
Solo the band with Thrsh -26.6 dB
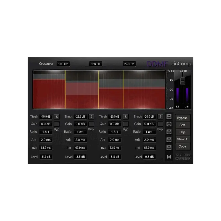91,117
